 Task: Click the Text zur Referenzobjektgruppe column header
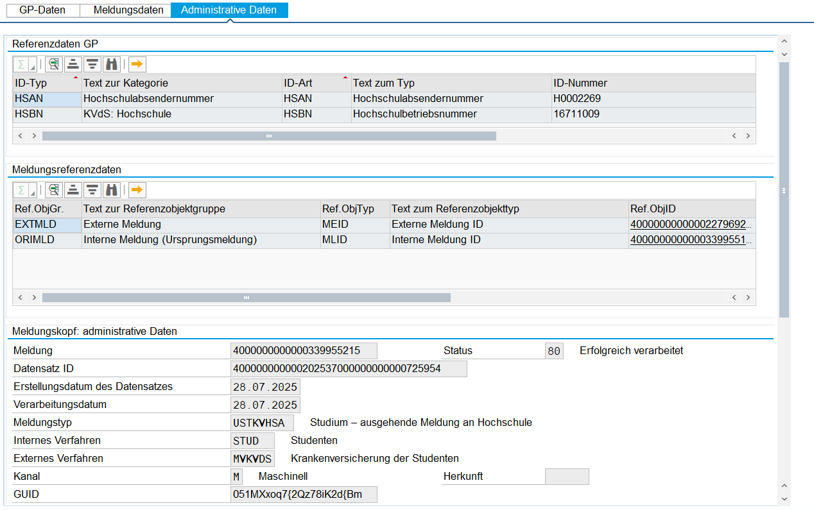(x=201, y=209)
